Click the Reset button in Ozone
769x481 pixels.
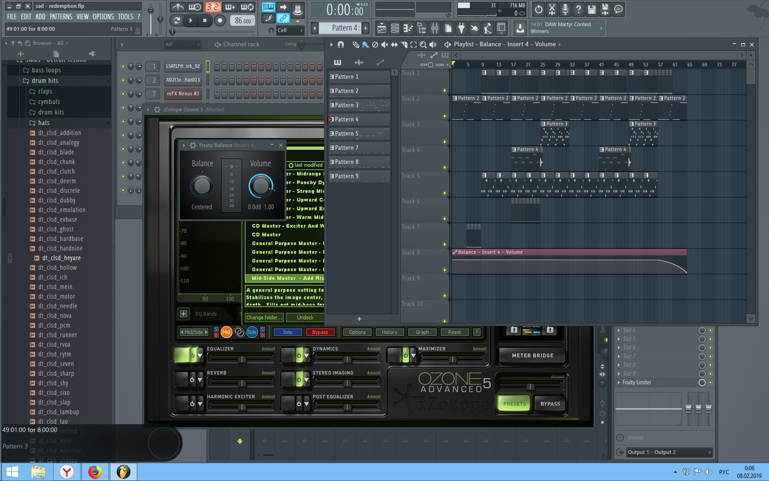coord(455,332)
